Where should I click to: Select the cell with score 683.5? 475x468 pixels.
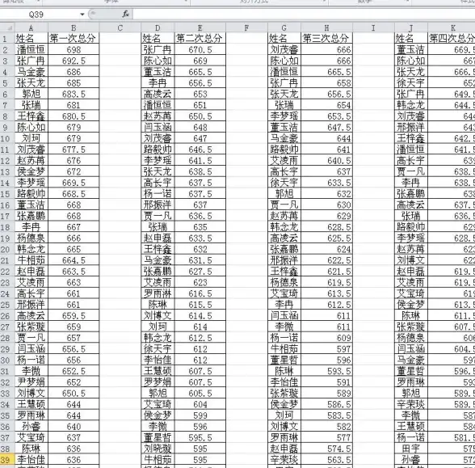point(74,94)
